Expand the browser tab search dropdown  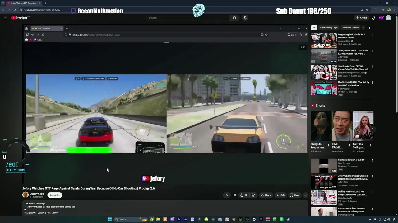click(3, 3)
